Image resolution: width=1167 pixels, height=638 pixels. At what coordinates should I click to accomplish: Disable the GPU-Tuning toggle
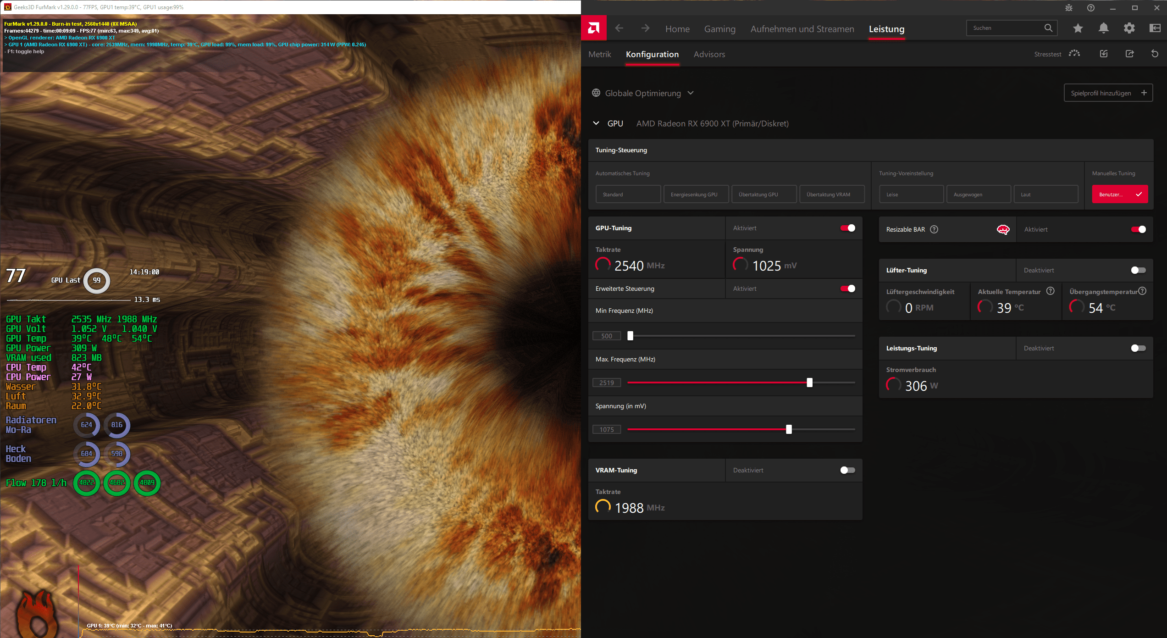point(847,228)
